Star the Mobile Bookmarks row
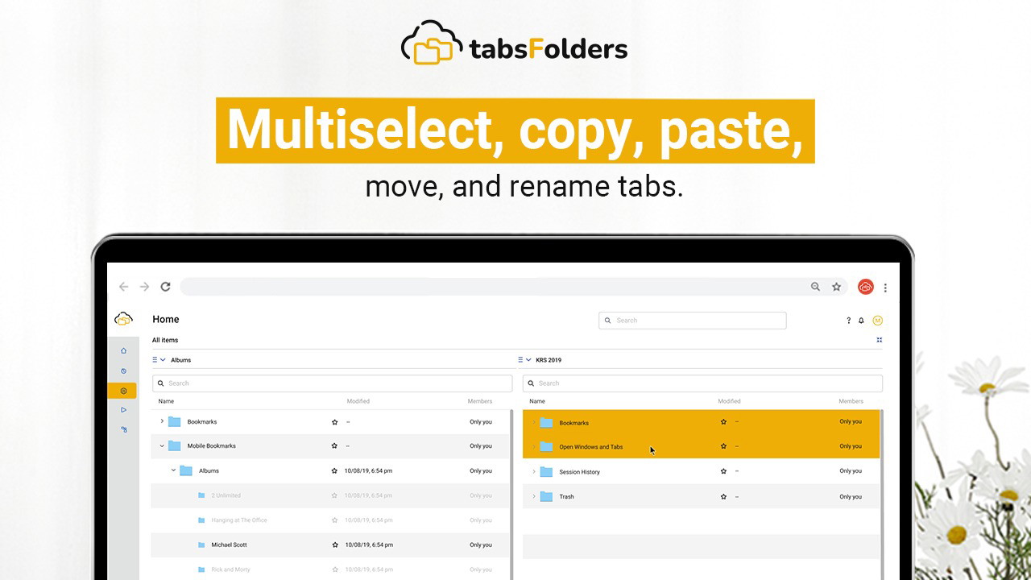1031x580 pixels. (x=334, y=445)
